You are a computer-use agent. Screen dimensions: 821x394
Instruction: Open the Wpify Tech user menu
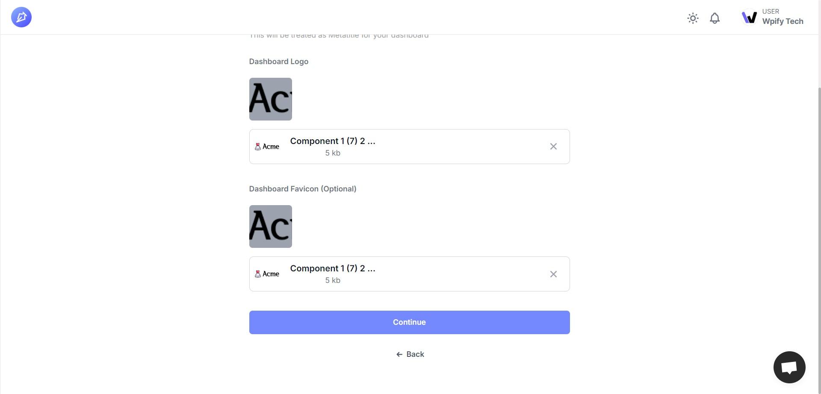(x=782, y=18)
